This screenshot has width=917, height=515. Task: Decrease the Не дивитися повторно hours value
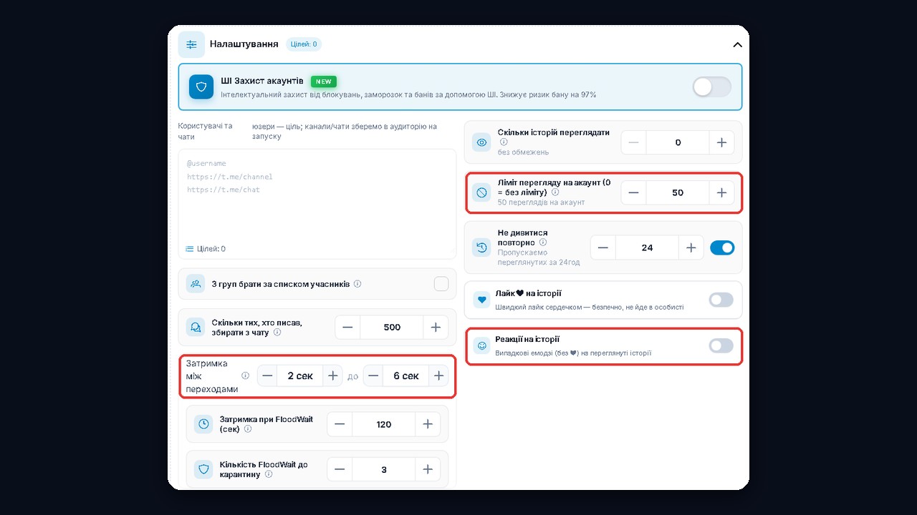coord(603,247)
